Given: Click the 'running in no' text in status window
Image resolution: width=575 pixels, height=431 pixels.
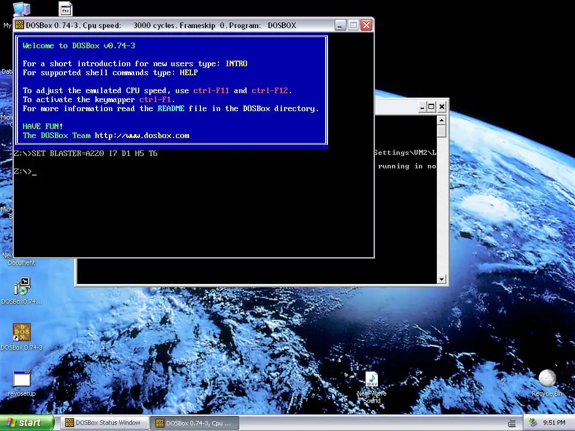Looking at the screenshot, I should point(407,166).
